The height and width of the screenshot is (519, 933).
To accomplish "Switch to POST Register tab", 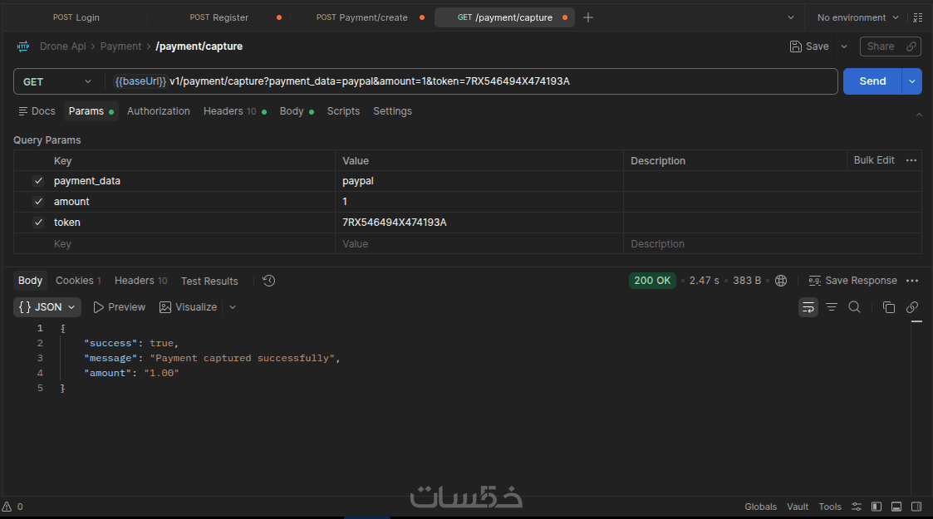I will [219, 17].
